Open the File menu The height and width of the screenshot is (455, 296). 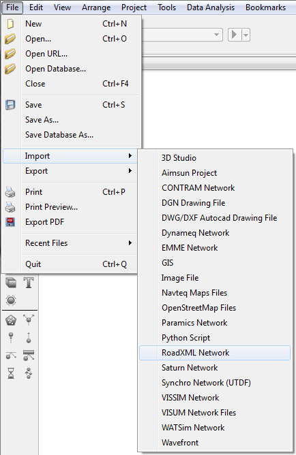click(12, 7)
